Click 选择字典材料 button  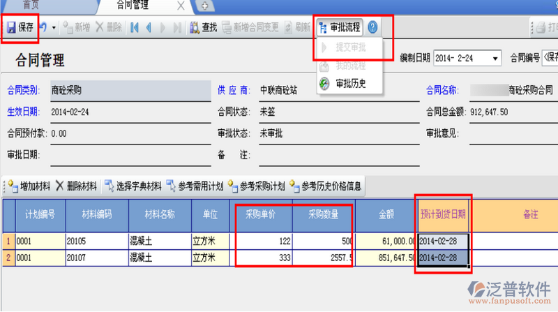[x=133, y=186]
